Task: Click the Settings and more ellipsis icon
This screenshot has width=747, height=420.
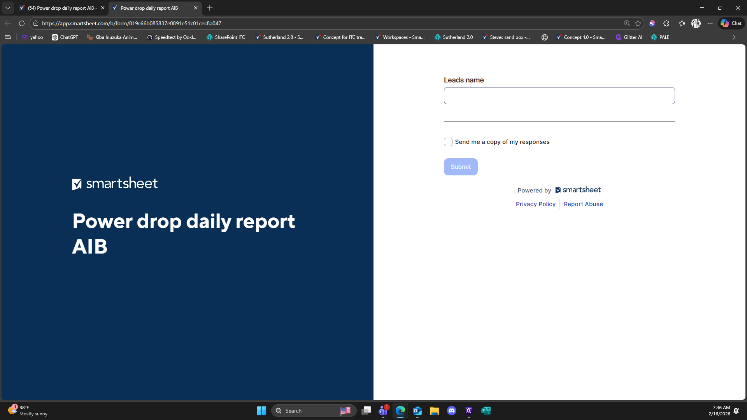Action: (710, 23)
